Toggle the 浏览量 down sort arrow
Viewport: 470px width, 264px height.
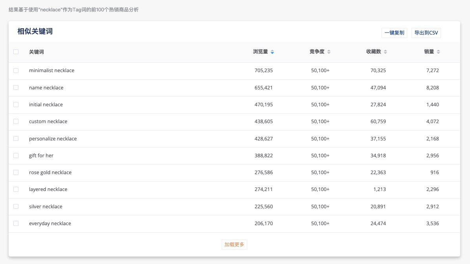coord(272,53)
